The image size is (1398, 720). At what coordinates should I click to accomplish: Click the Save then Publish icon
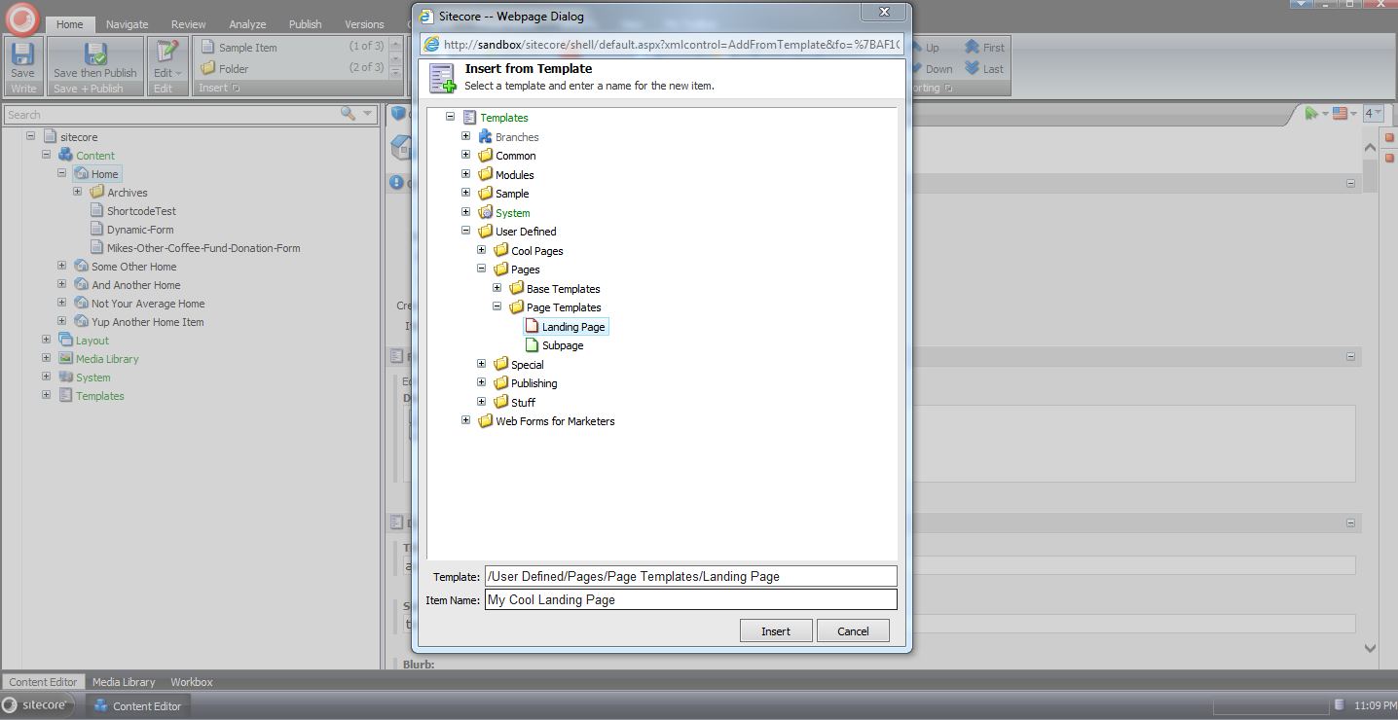click(x=95, y=55)
